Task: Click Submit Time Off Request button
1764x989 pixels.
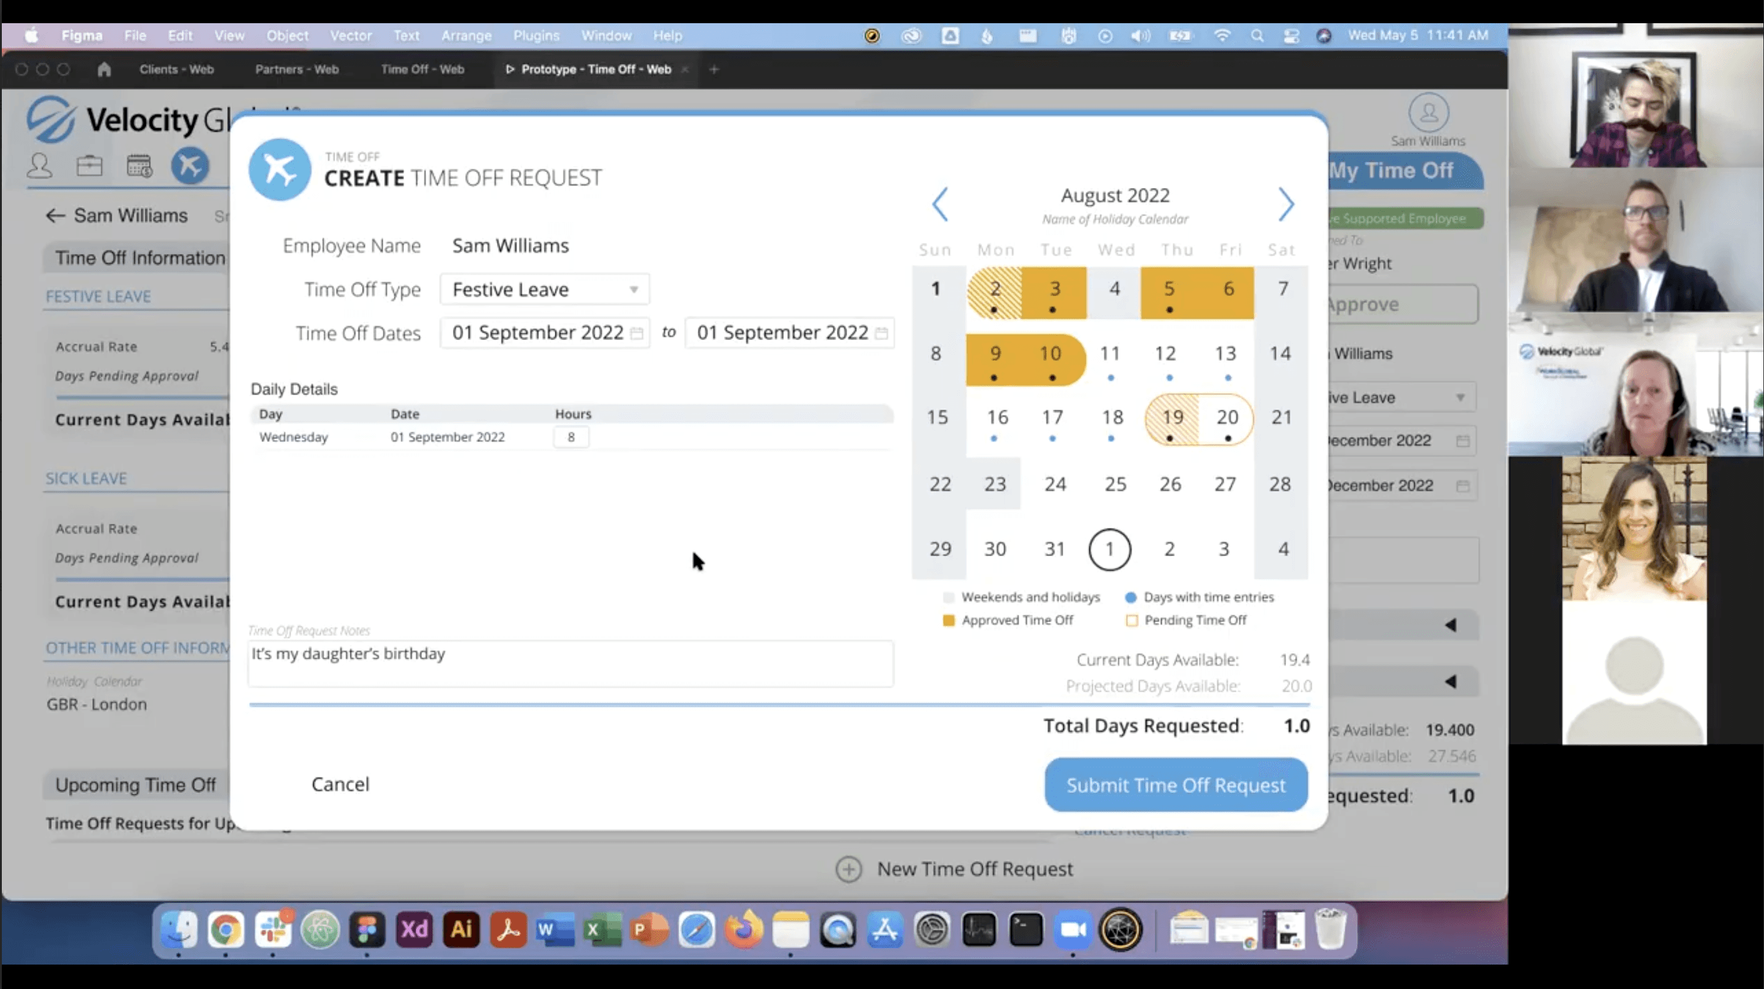Action: 1176,785
